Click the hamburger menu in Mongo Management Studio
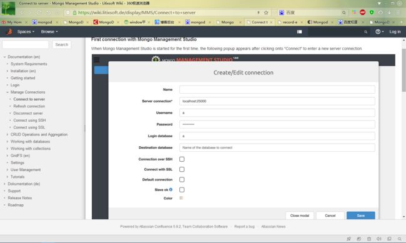This screenshot has width=406, height=243. tap(97, 60)
